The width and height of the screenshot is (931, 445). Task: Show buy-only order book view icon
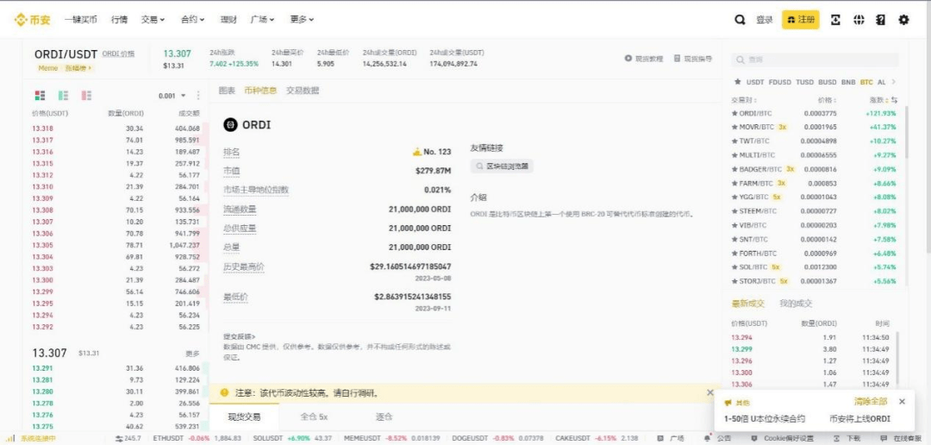pyautogui.click(x=63, y=95)
